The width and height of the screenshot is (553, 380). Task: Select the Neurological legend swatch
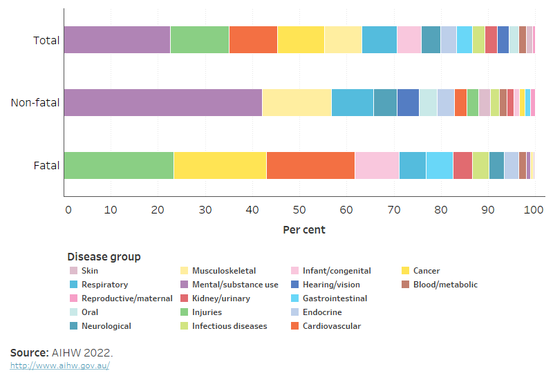click(x=73, y=326)
